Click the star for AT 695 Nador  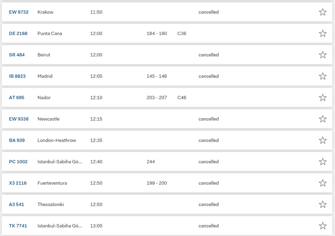tap(322, 97)
